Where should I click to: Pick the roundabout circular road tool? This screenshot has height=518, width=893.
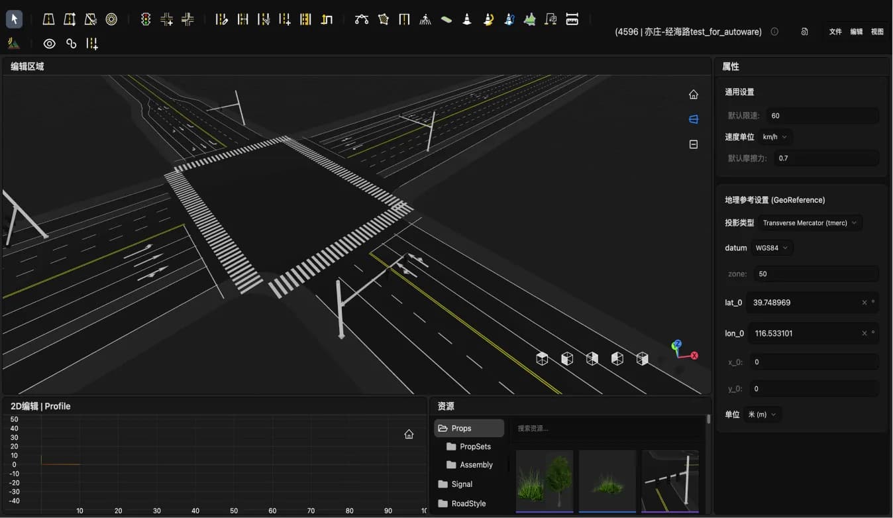[111, 19]
